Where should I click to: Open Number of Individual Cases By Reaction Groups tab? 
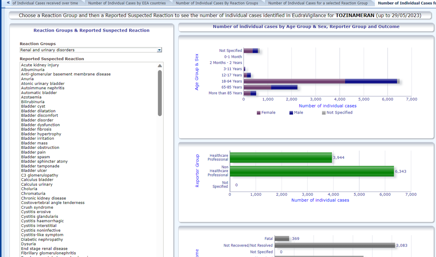pos(217,3)
